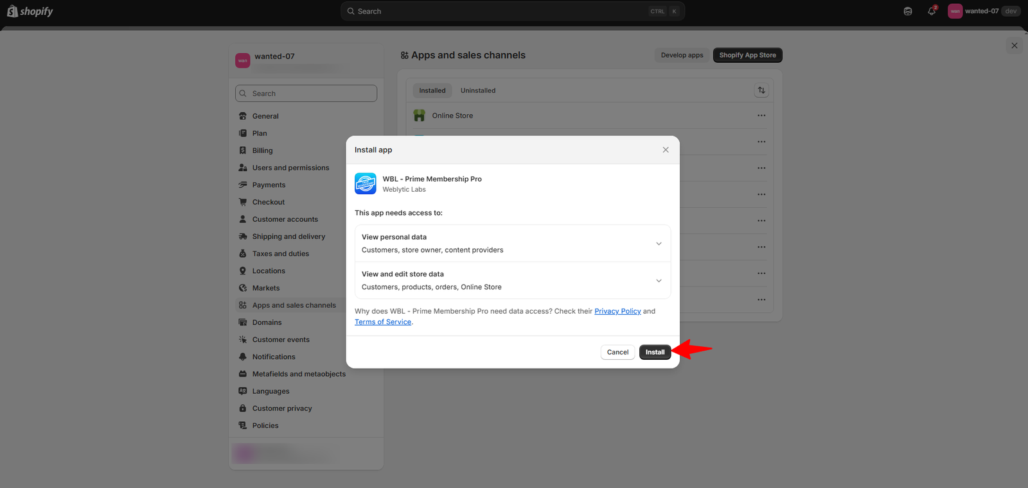This screenshot has height=488, width=1028.
Task: Open Languages settings icon
Action: pos(243,391)
